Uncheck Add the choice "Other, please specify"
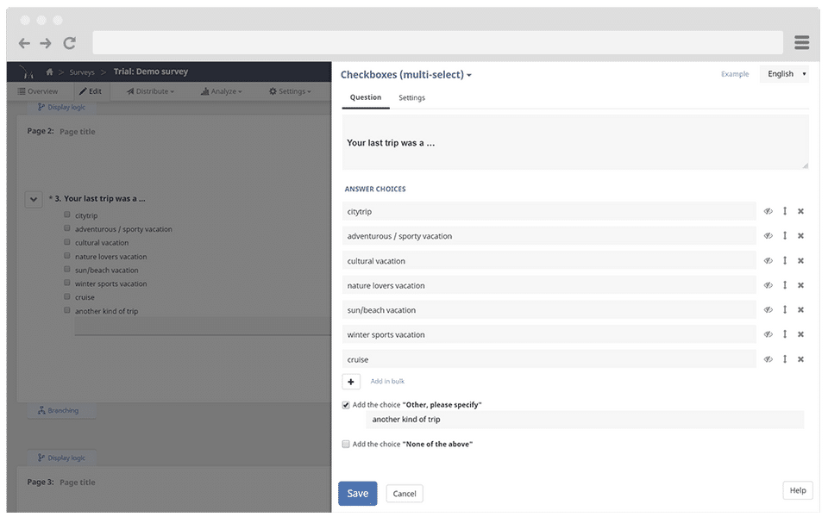Image resolution: width=828 pixels, height=523 pixels. tap(346, 405)
